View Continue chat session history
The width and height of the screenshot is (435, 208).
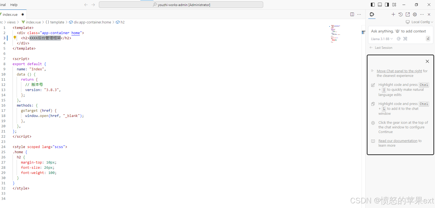pyautogui.click(x=401, y=14)
